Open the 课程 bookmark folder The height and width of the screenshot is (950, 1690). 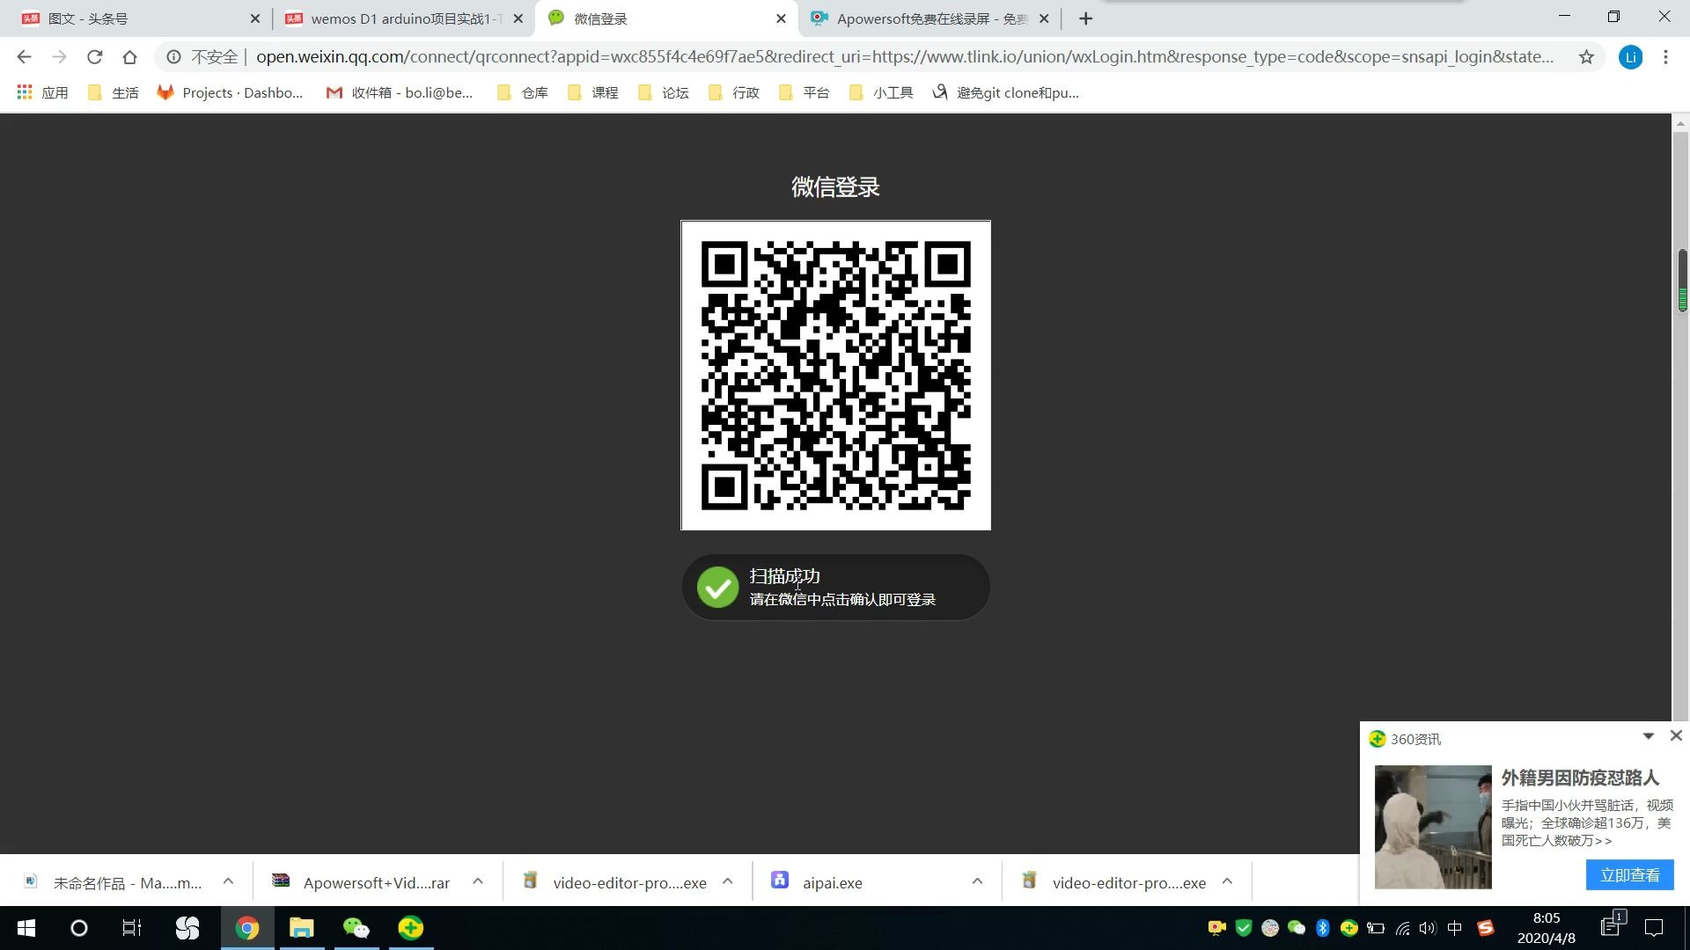coord(593,92)
